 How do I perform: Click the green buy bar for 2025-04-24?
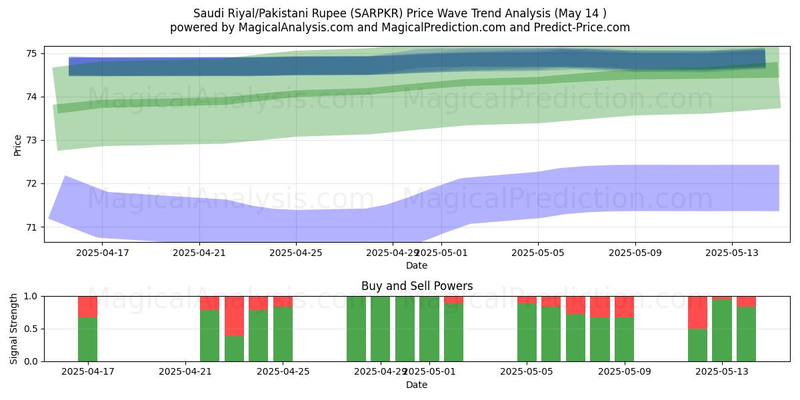click(x=259, y=336)
